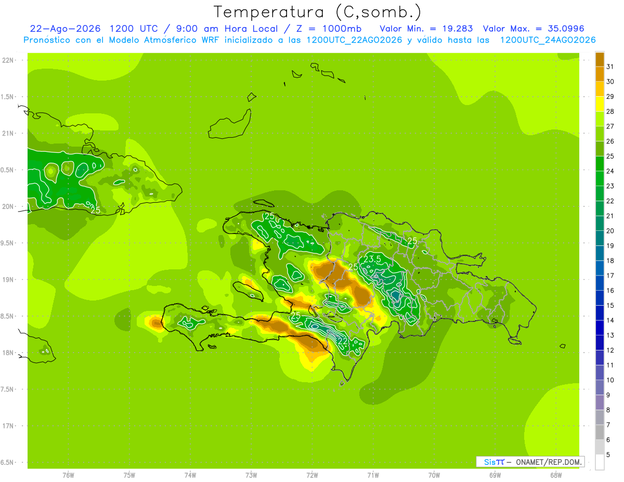Click the "70W" longitude axis label

coord(434,475)
